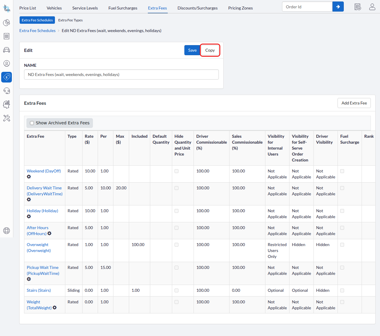Toggle Fuel Surcharge checkbox for Weekend row
The height and width of the screenshot is (336, 380).
pyautogui.click(x=342, y=171)
